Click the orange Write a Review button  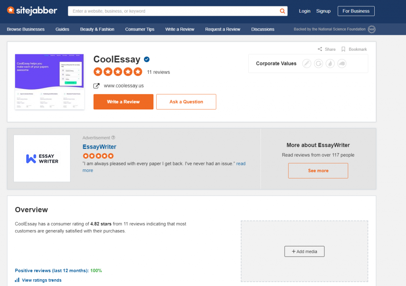[x=123, y=102]
